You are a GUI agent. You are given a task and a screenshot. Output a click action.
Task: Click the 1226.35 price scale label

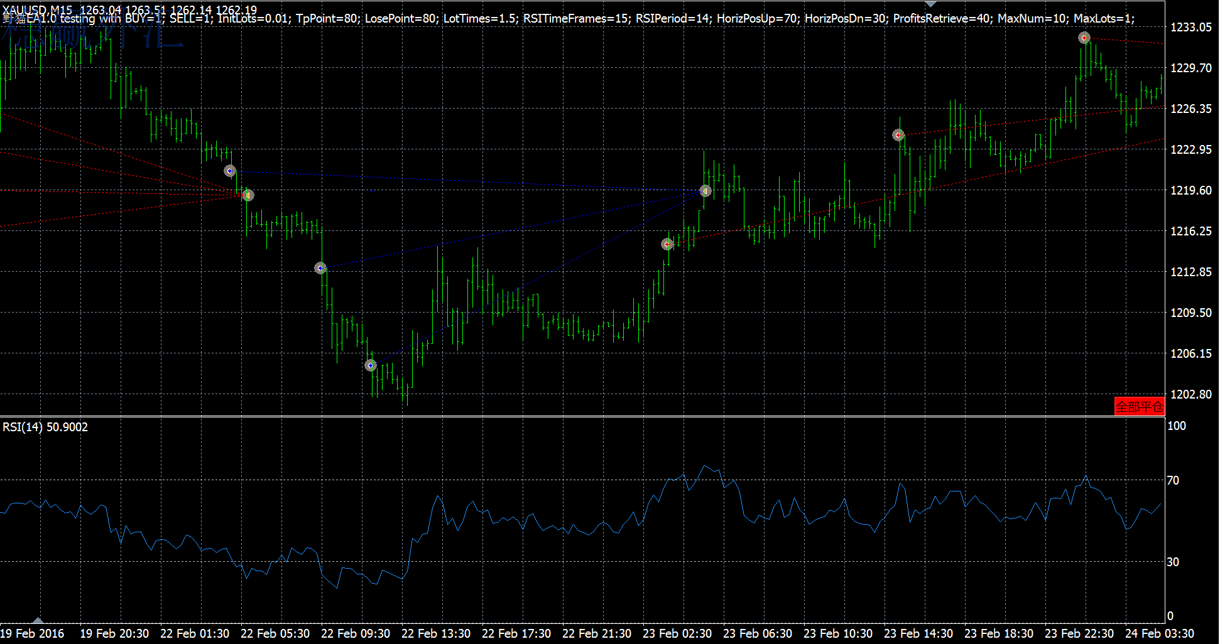tap(1191, 109)
